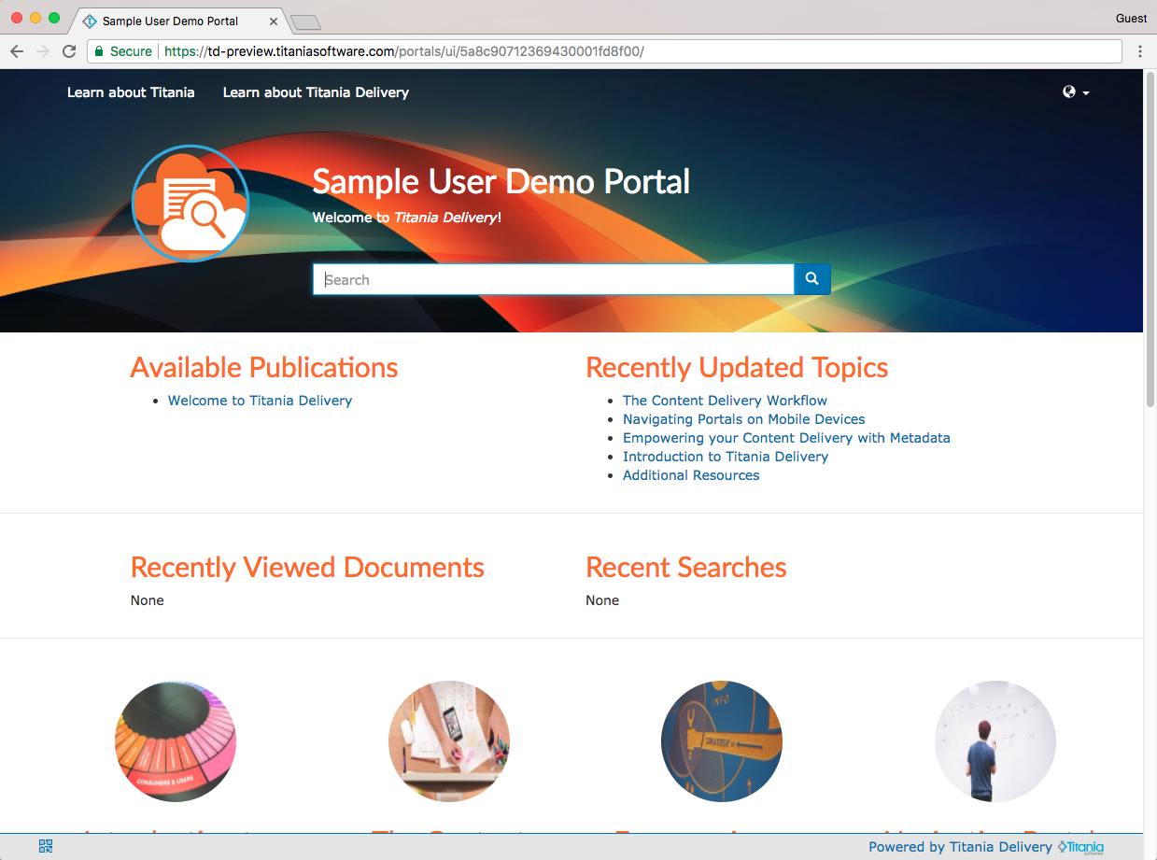
Task: Click the colorful wheel chart thumbnail
Action: (x=176, y=741)
